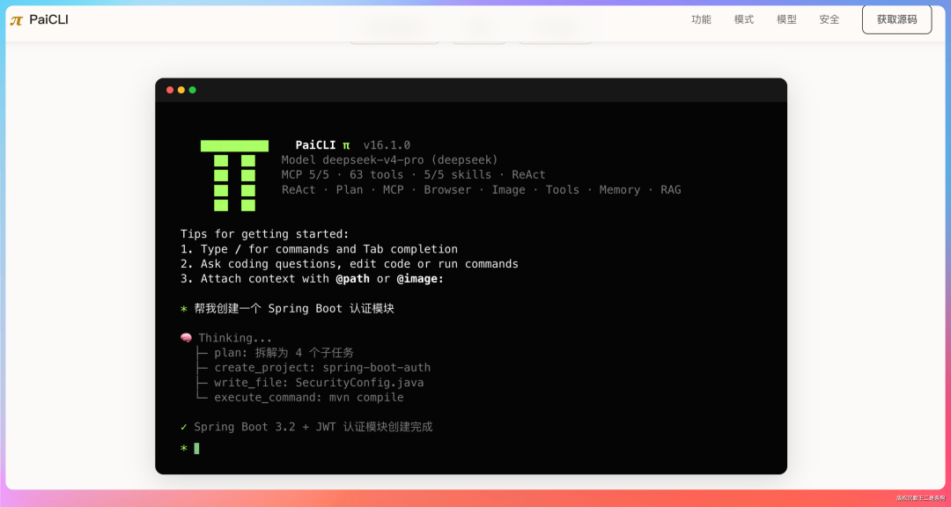Click the 'plan: 拆解为 4 个子任务' line
The image size is (951, 507).
(x=284, y=353)
